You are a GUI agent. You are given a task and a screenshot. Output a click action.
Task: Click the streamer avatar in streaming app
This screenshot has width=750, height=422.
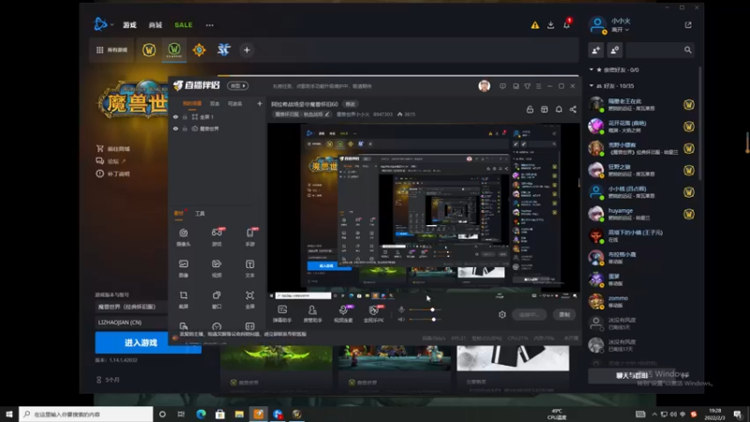pos(484,86)
